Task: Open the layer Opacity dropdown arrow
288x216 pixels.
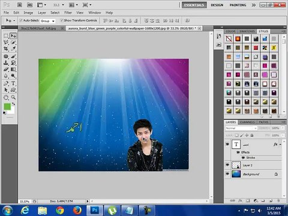Action: (283, 128)
